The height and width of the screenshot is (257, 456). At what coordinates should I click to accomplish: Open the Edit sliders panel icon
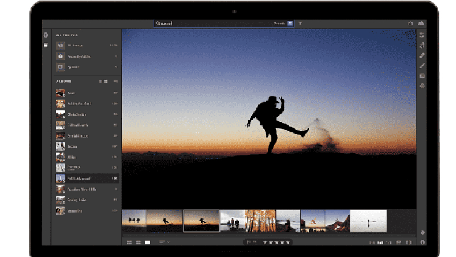point(422,35)
